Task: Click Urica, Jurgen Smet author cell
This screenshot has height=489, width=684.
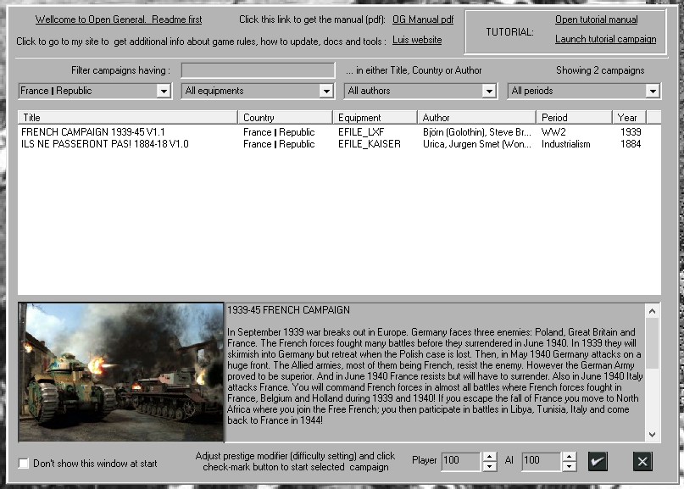Action: coord(477,144)
